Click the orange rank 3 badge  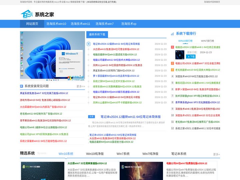[172, 70]
